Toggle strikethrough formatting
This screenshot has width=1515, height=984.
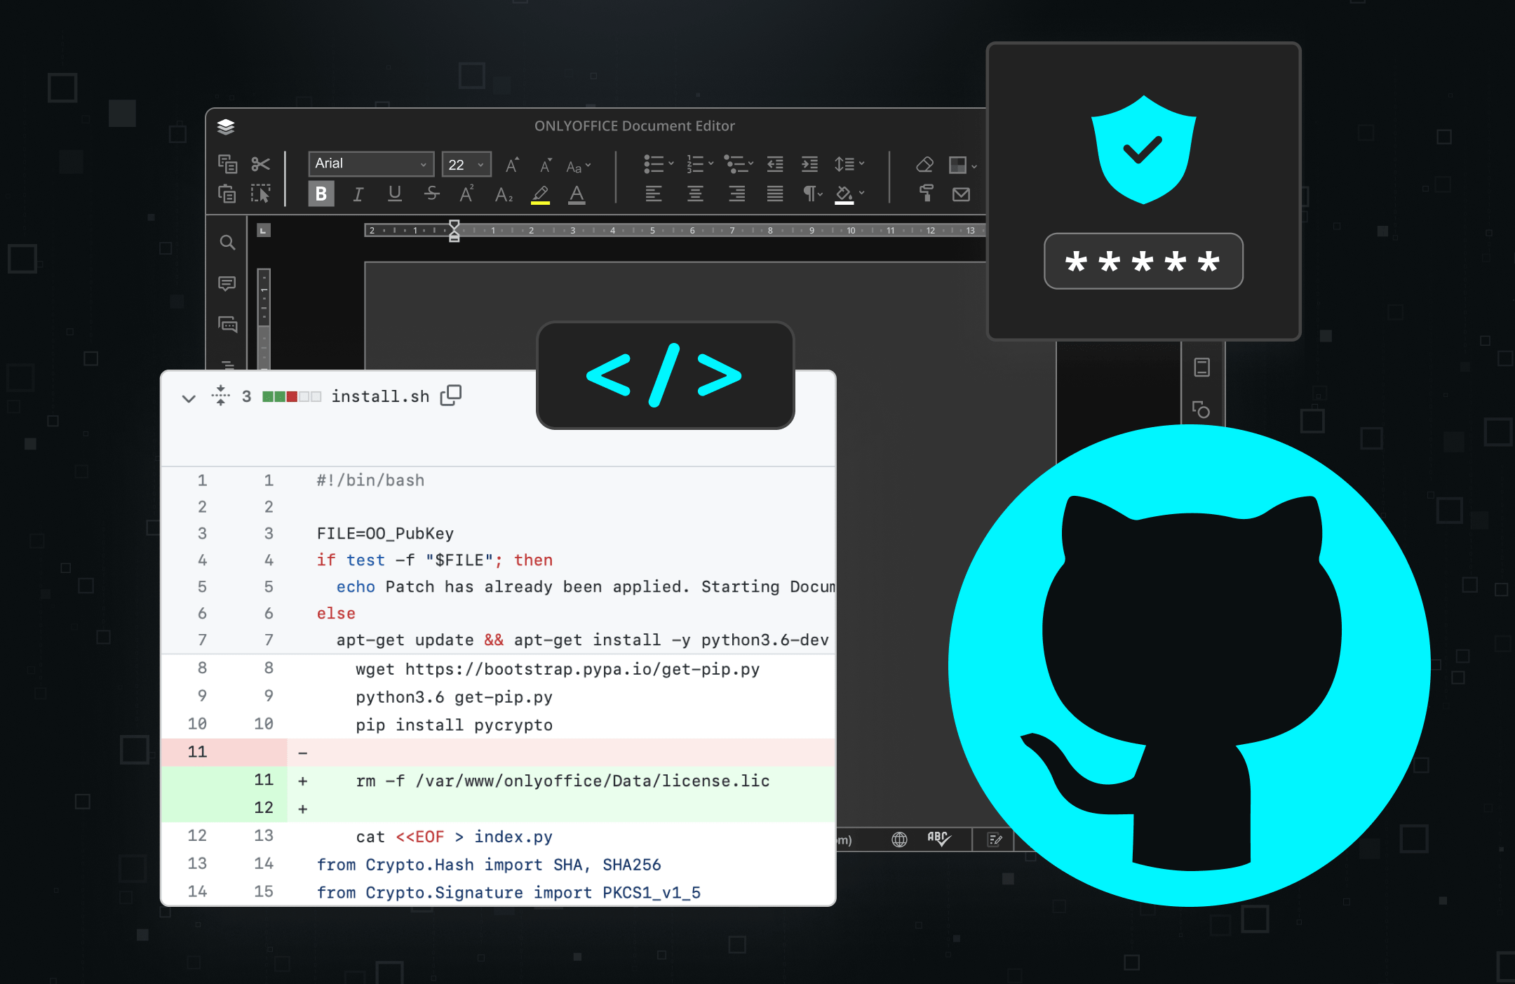pyautogui.click(x=432, y=194)
